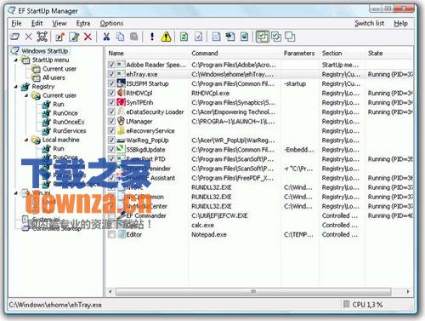The image size is (425, 321).
Task: Click the RtHDVCpl speaker row icon
Action: (121, 93)
